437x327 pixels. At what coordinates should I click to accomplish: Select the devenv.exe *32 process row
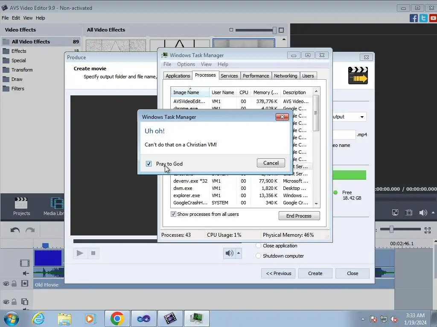[x=241, y=181]
